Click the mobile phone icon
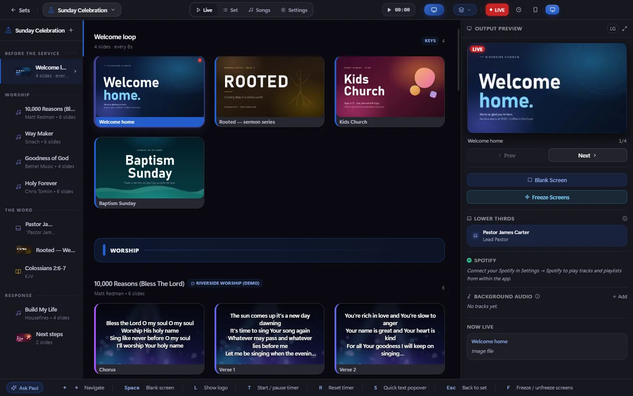This screenshot has height=396, width=633. coord(535,10)
